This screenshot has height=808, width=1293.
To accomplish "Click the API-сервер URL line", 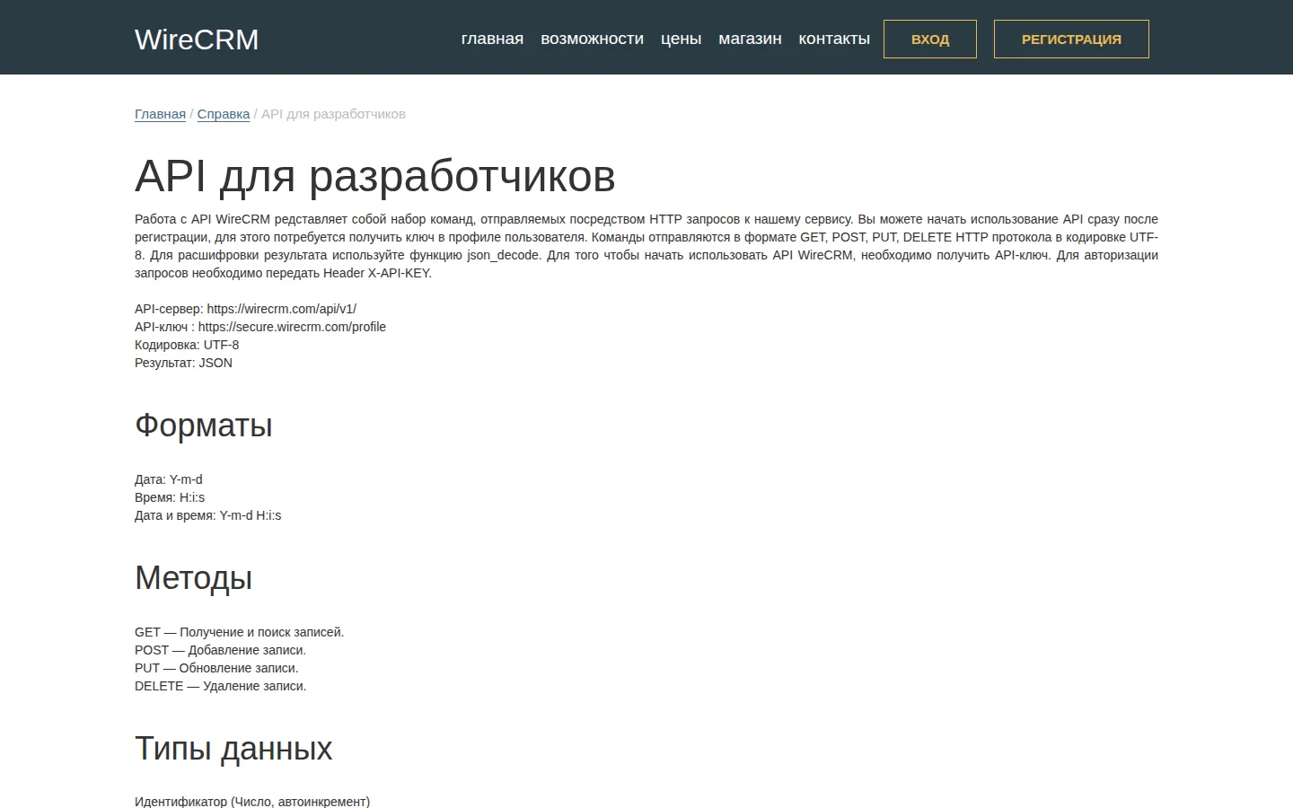I will (x=245, y=309).
